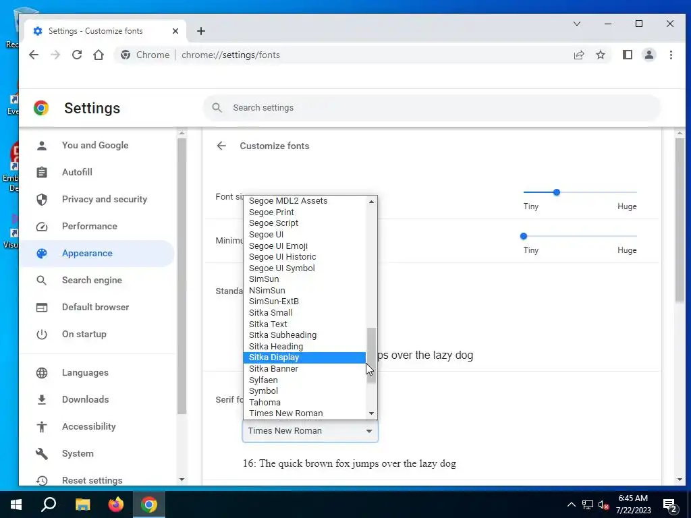Click the Search settings field
This screenshot has width=691, height=518.
[x=432, y=107]
